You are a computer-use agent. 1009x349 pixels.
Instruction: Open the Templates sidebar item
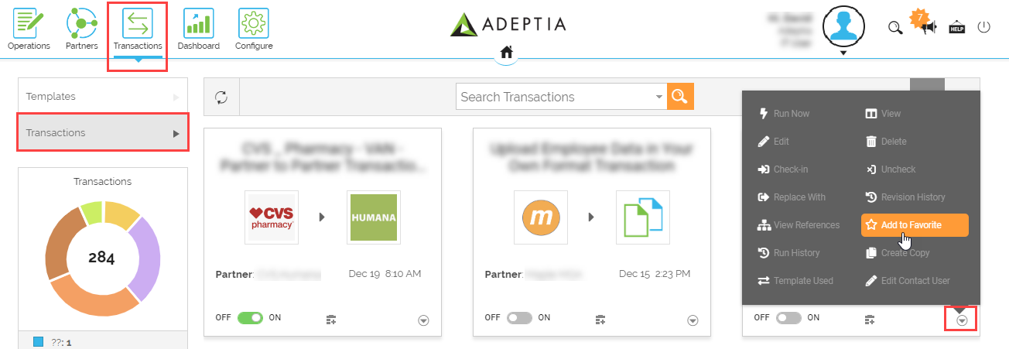[102, 97]
